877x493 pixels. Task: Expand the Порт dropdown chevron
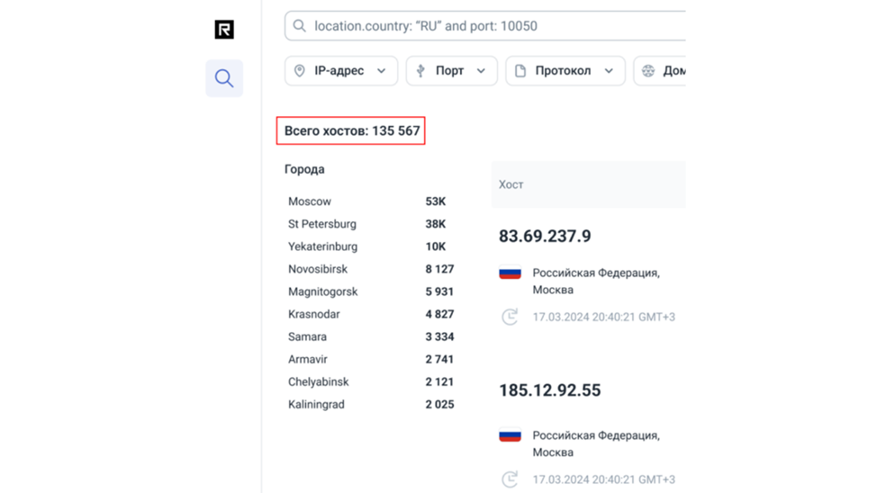coord(481,71)
